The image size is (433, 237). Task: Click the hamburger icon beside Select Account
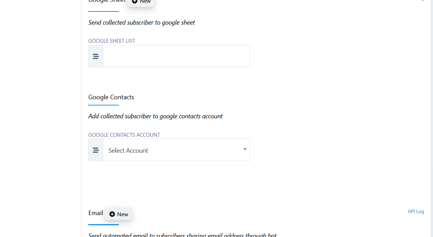point(95,150)
